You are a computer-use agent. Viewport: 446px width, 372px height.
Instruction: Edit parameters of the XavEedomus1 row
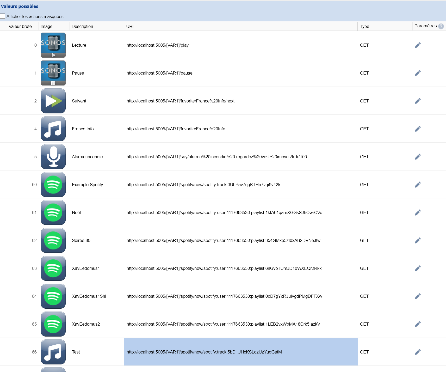tap(418, 268)
